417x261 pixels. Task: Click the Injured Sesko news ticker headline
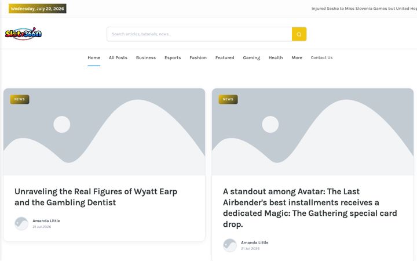click(364, 9)
